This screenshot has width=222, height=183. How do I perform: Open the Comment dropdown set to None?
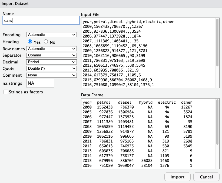[x=52, y=75]
